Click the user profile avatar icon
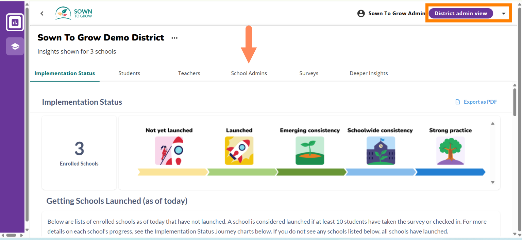Image resolution: width=522 pixels, height=240 pixels. point(361,14)
